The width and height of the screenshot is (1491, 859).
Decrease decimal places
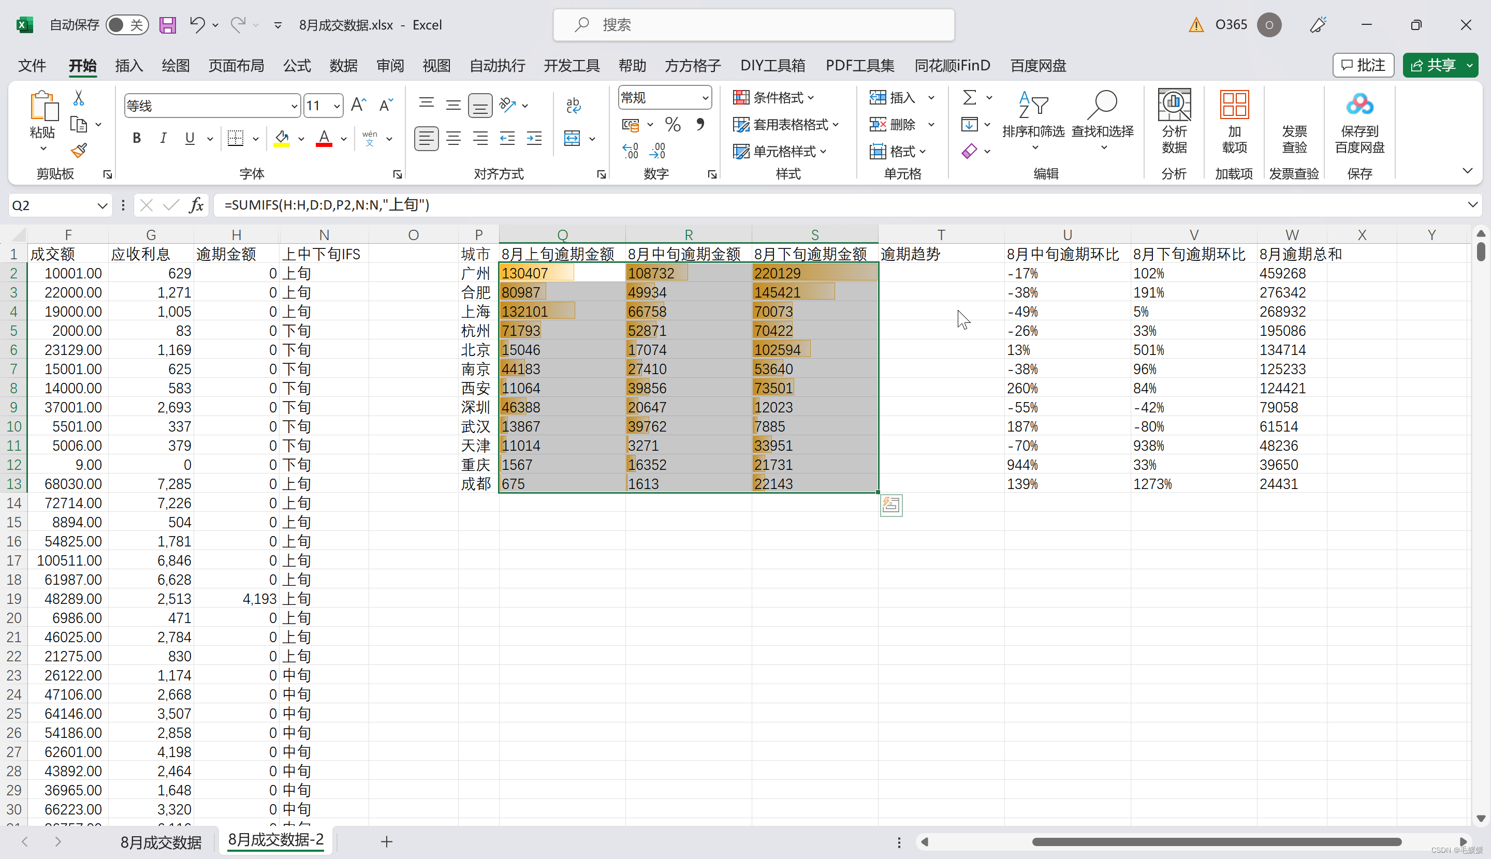(x=657, y=151)
